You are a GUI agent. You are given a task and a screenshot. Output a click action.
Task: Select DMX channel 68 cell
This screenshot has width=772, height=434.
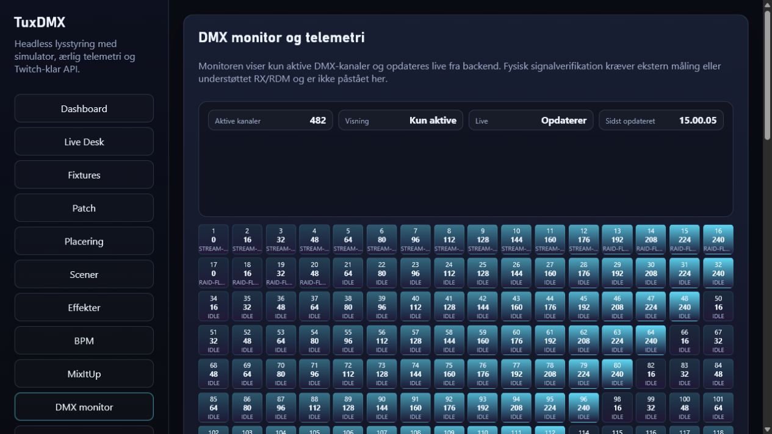pos(214,374)
